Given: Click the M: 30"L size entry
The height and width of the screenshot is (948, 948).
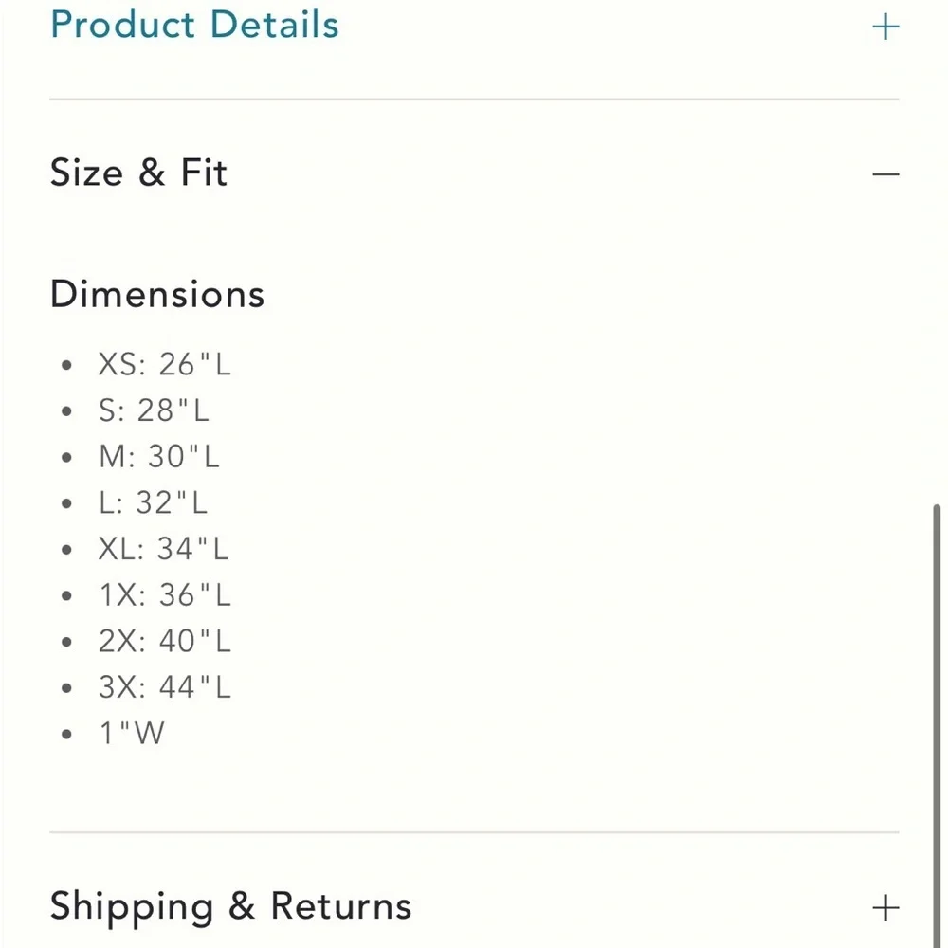Looking at the screenshot, I should click(159, 457).
